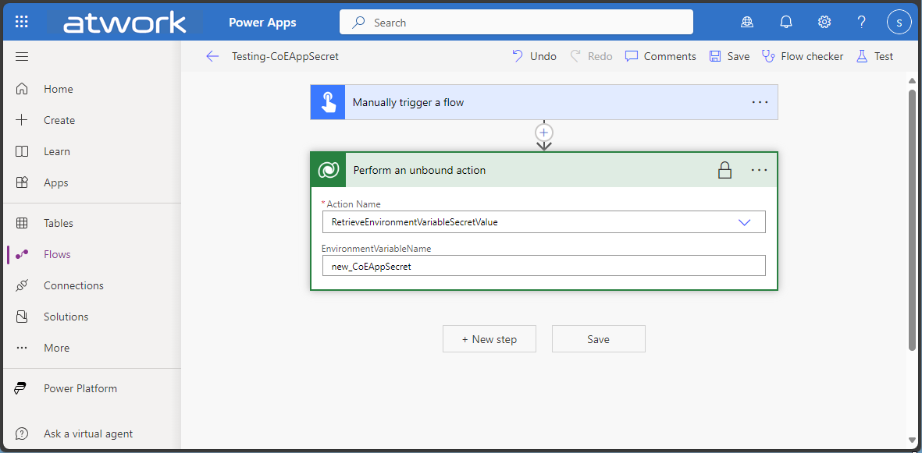This screenshot has width=922, height=453.
Task: Click the notifications bell icon
Action: pyautogui.click(x=786, y=22)
